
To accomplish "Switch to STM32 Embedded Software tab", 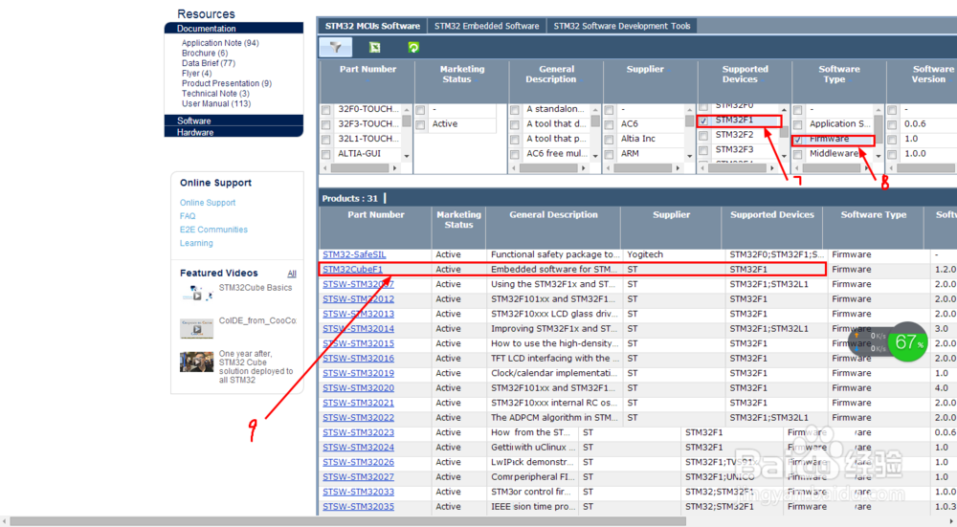I will [x=486, y=26].
